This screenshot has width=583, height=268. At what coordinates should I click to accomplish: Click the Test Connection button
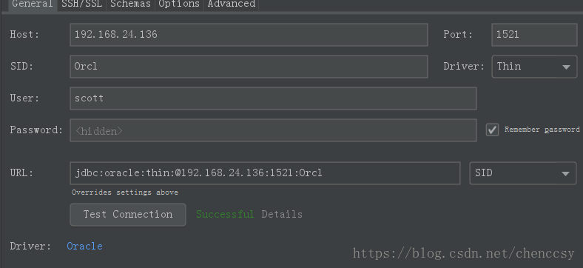click(128, 215)
